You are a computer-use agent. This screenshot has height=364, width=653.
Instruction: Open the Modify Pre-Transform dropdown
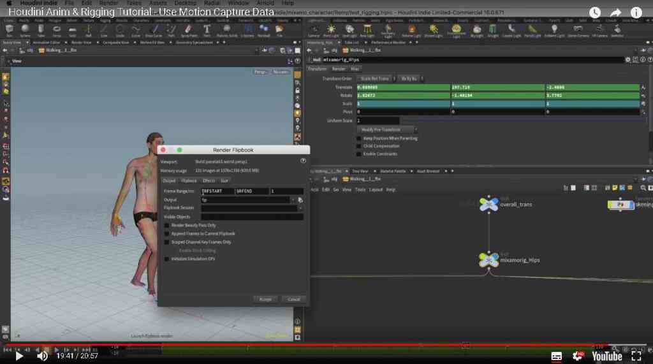point(386,129)
